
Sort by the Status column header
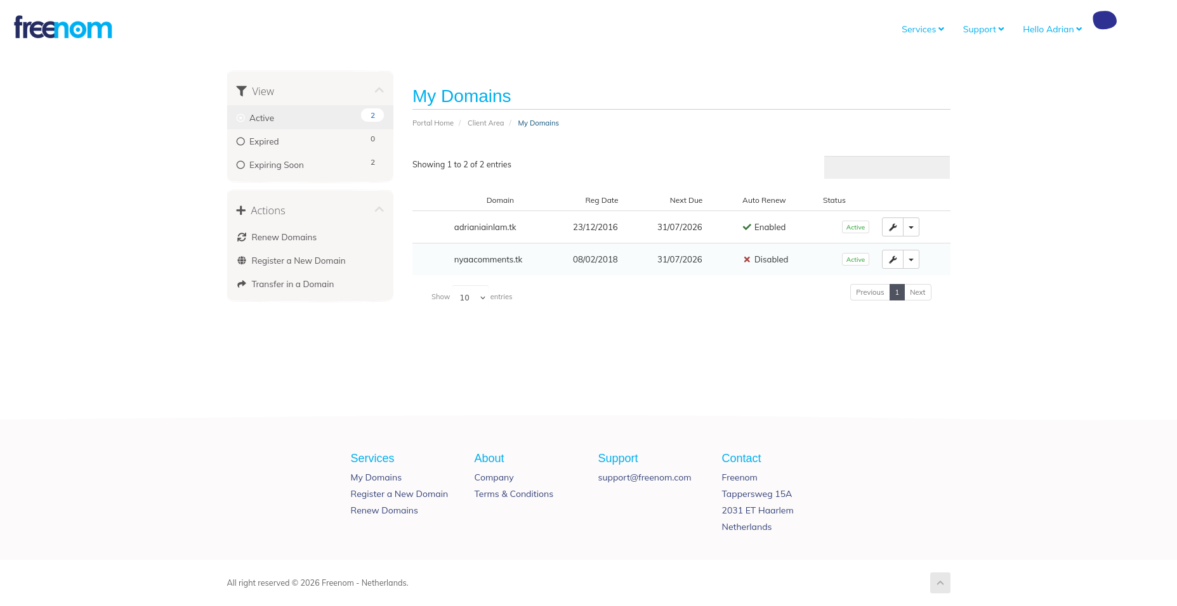(x=834, y=200)
